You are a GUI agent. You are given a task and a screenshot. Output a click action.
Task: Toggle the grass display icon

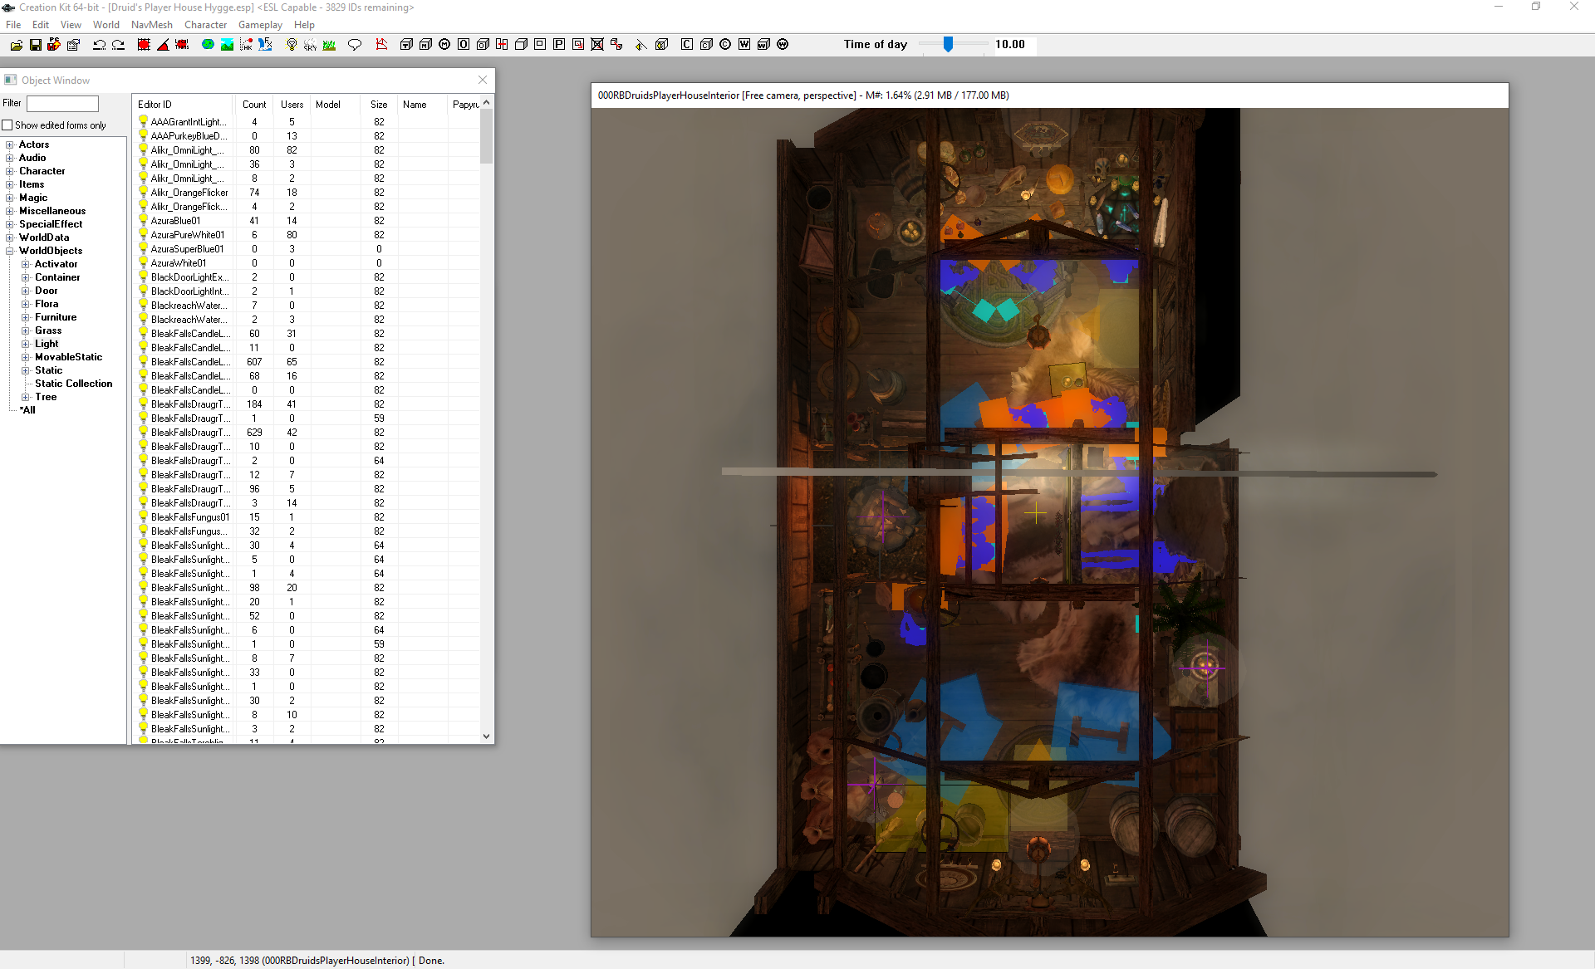tap(330, 45)
